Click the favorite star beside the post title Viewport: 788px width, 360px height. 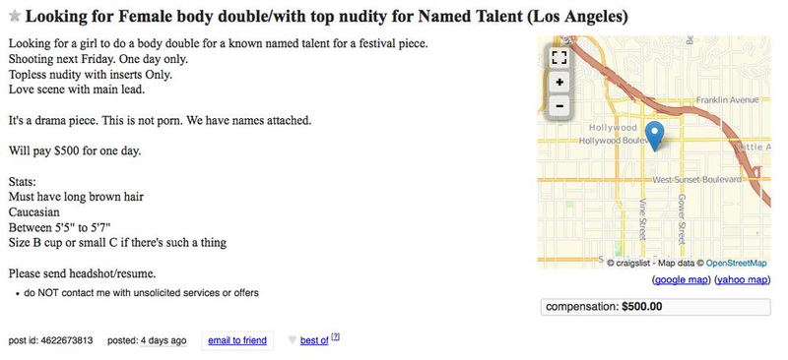pos(15,17)
